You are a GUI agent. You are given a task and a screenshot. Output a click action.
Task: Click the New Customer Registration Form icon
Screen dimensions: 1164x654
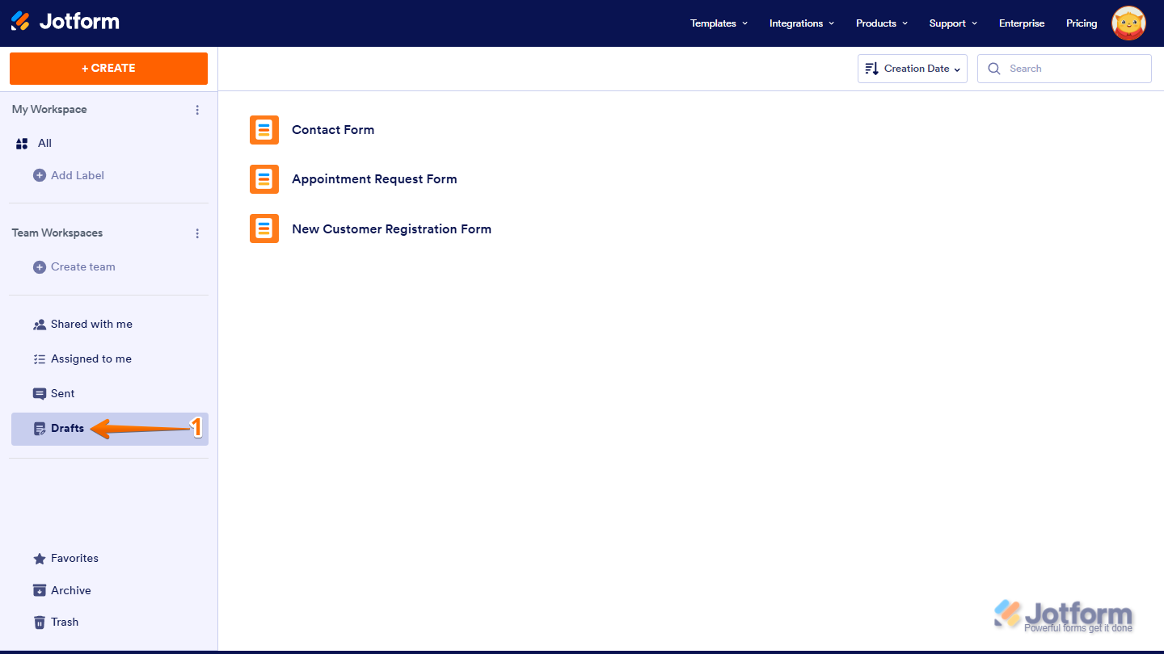tap(264, 228)
